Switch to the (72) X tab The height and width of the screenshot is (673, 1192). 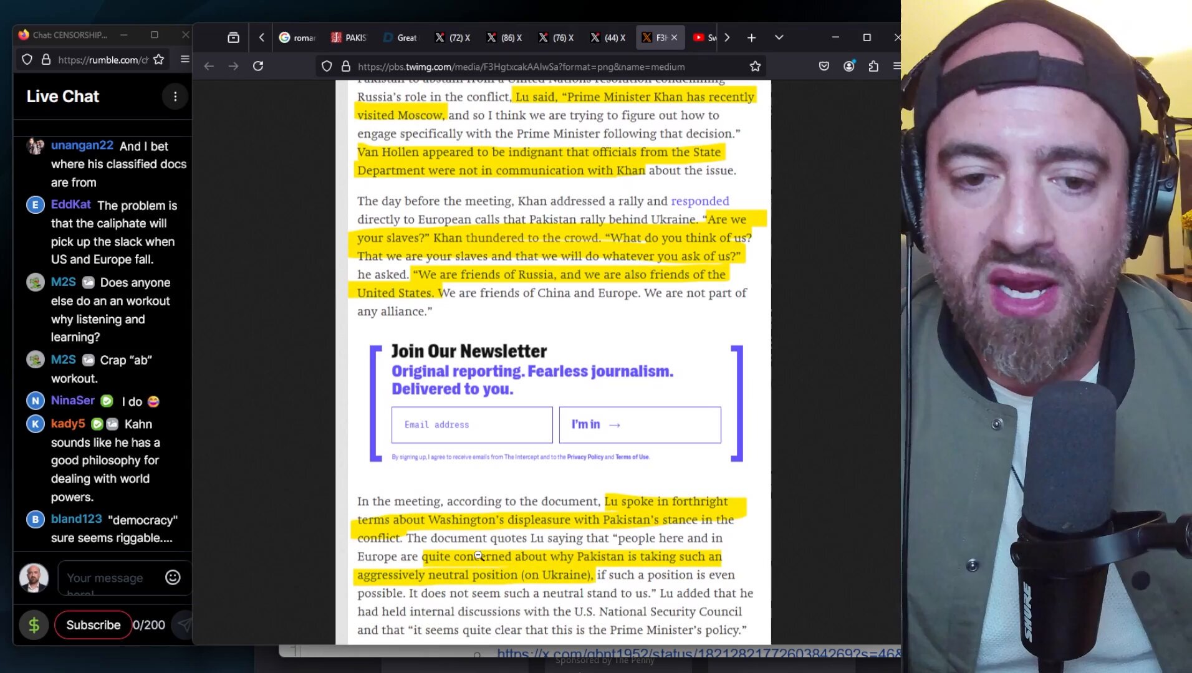coord(453,37)
